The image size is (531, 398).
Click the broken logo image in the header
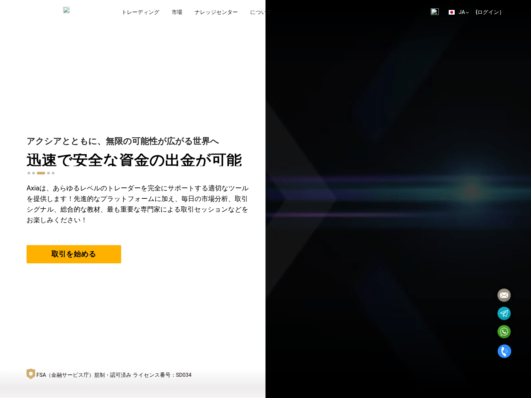coord(66,10)
